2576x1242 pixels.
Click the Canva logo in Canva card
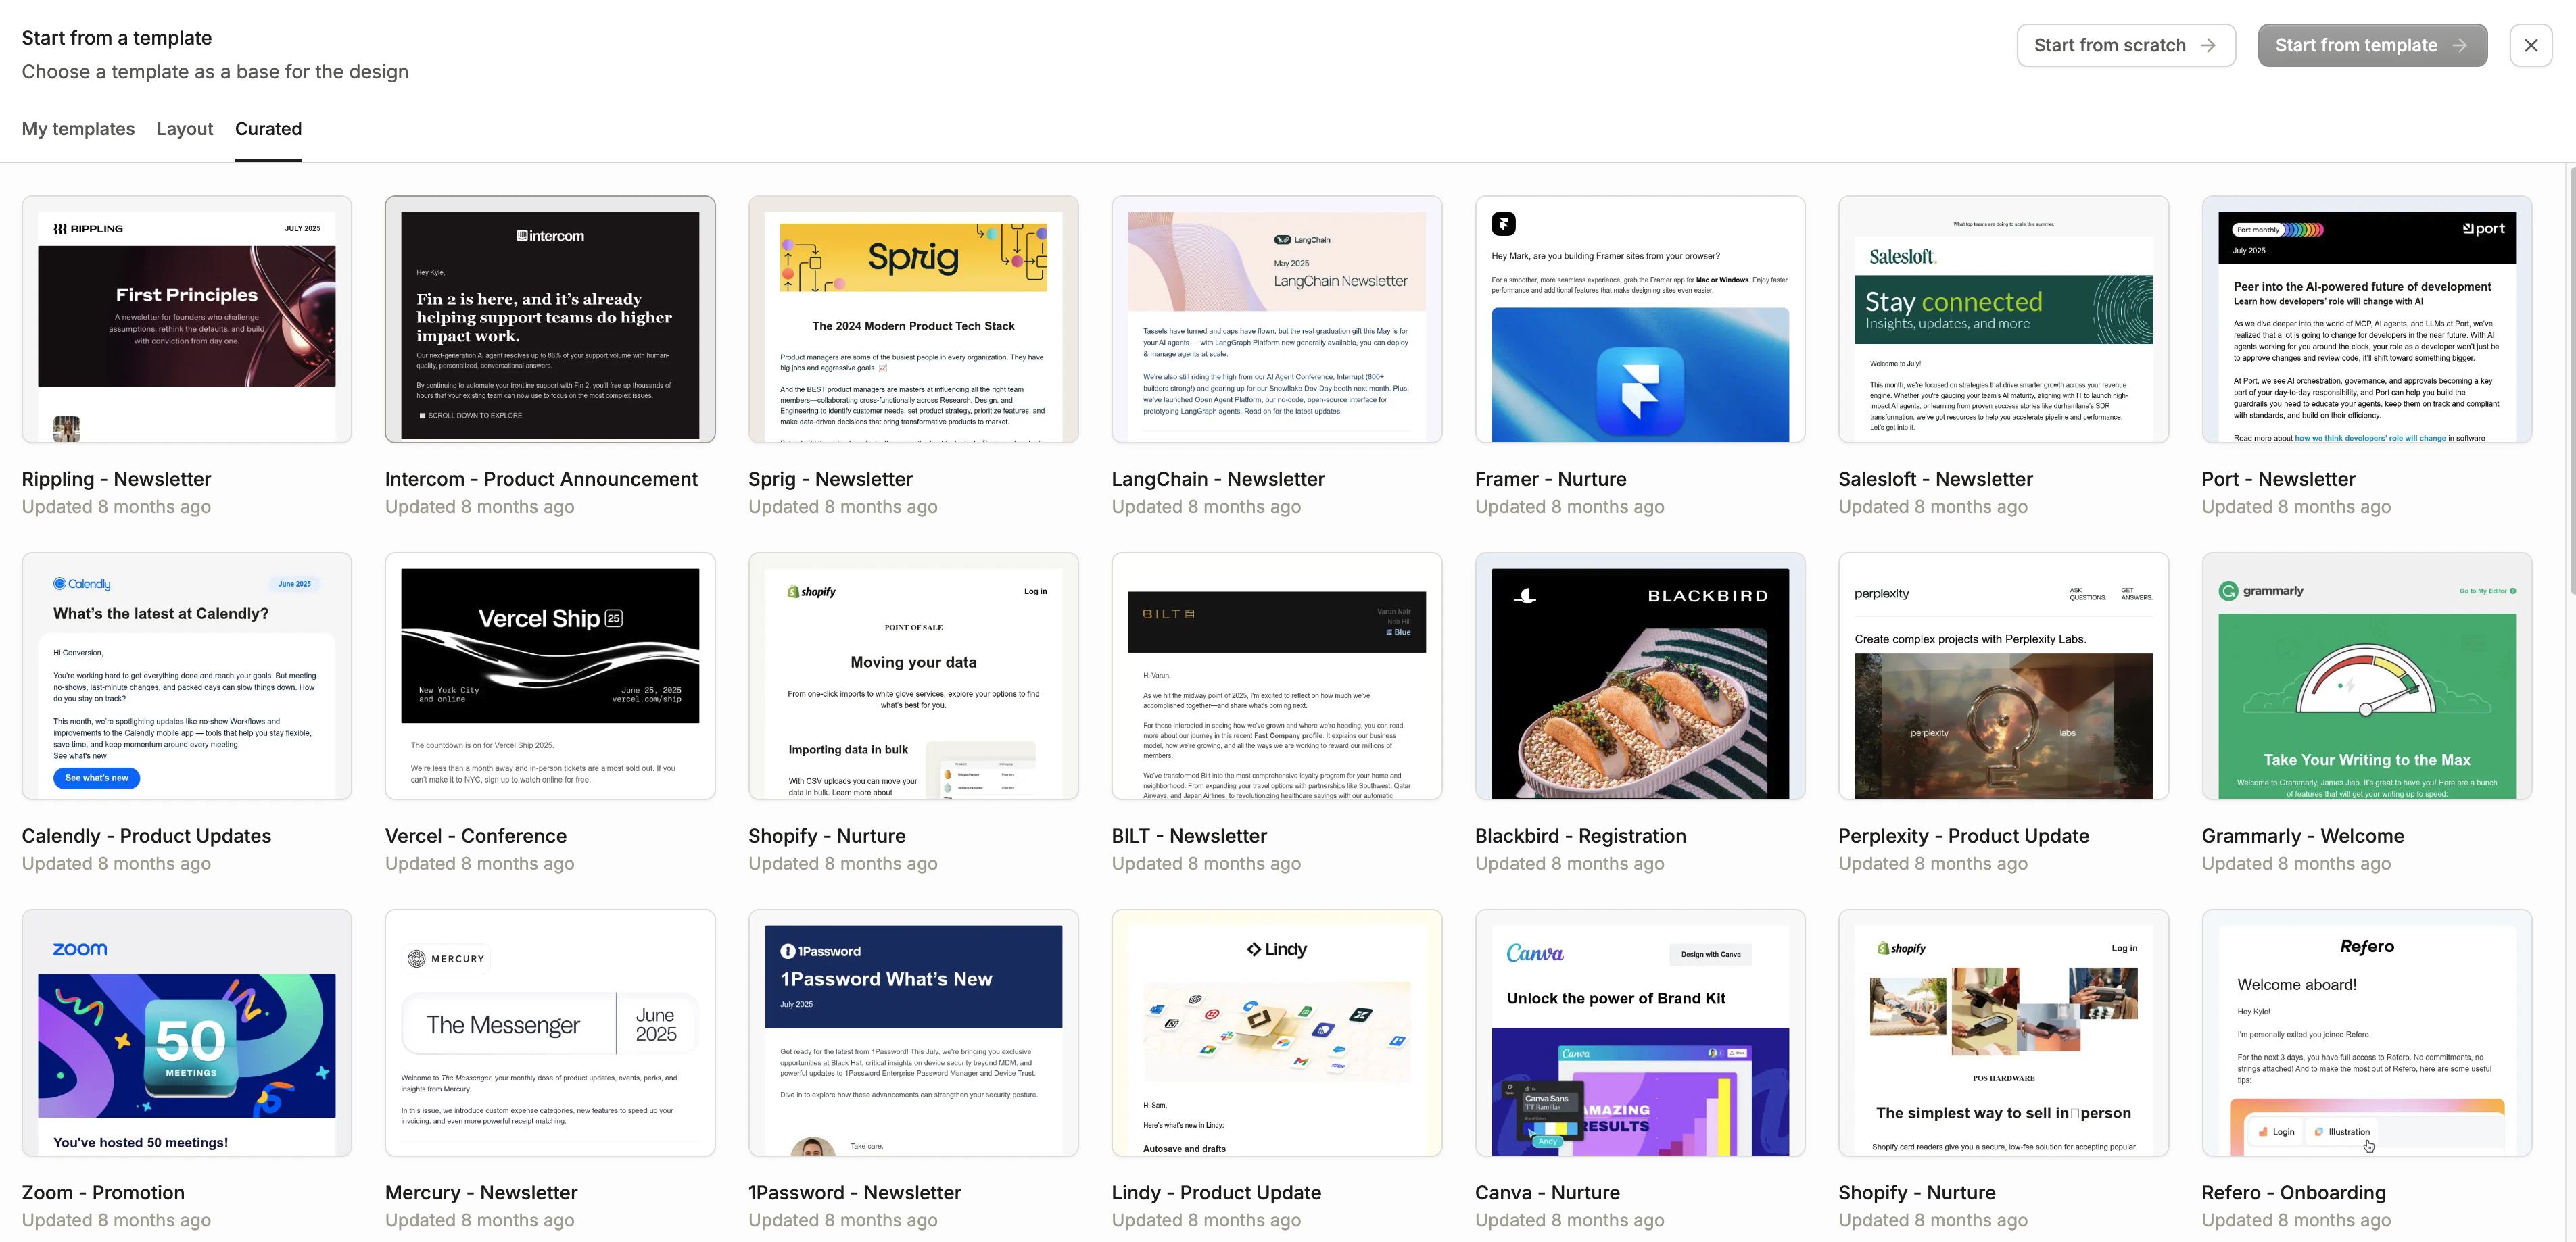(x=1535, y=953)
